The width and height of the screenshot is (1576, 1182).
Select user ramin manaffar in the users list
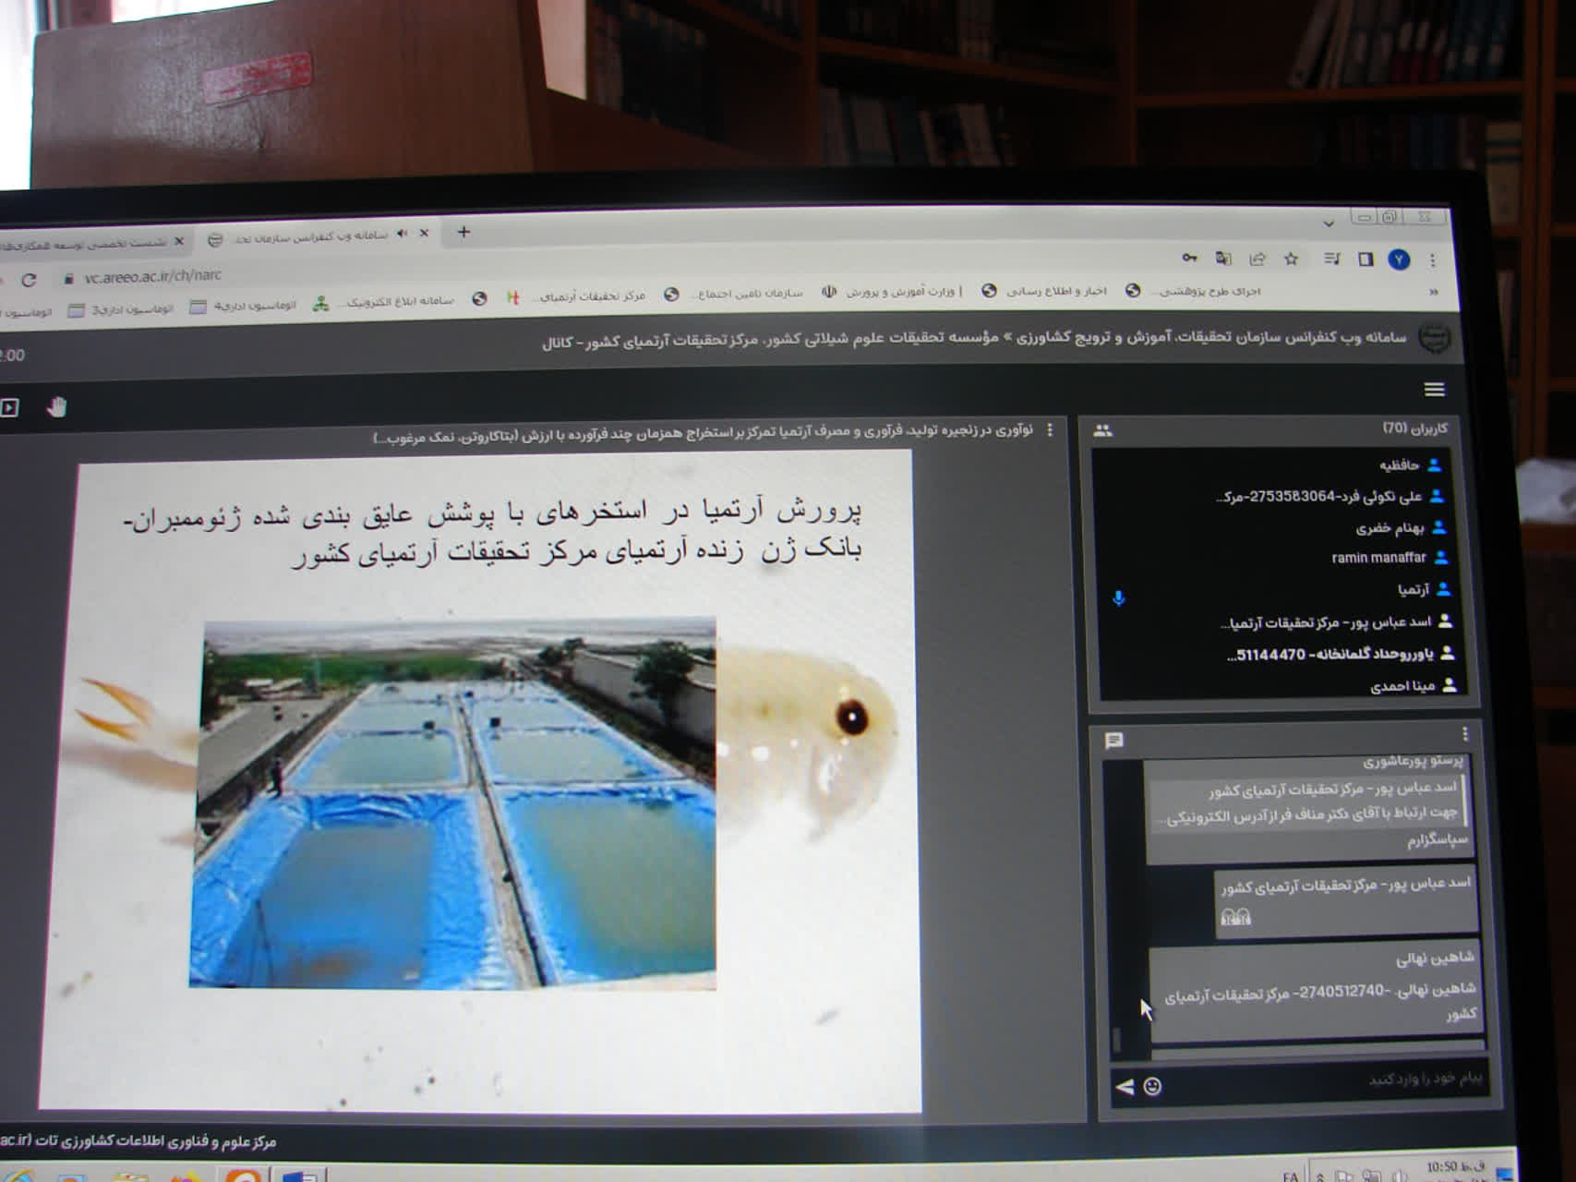1378,558
